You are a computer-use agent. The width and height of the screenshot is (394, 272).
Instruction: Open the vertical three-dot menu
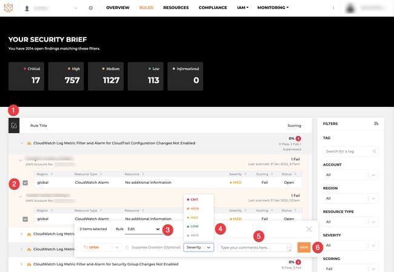(x=333, y=8)
